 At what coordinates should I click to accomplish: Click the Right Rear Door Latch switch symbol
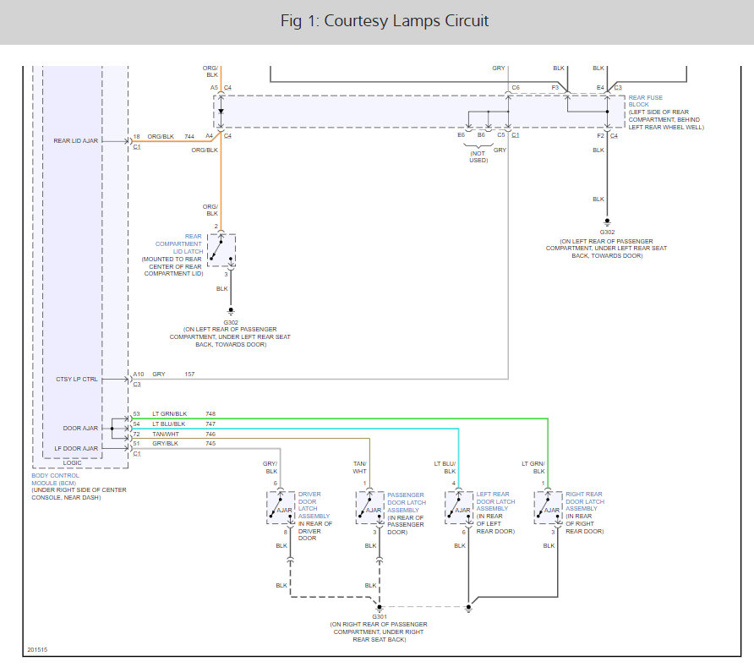[x=549, y=507]
